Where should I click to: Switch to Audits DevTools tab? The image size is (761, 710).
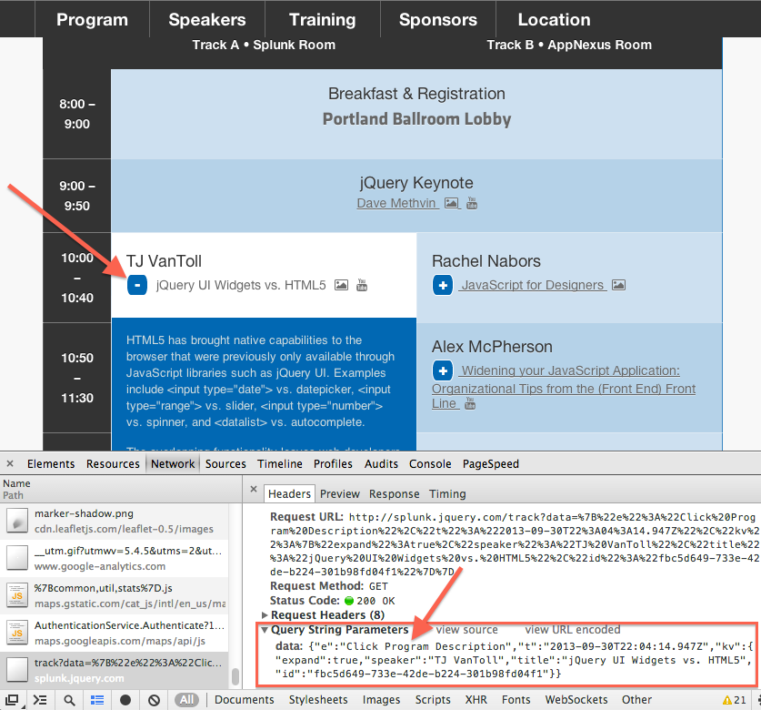pos(382,464)
